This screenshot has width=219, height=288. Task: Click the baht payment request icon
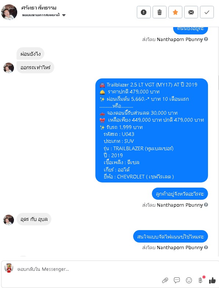coord(200,280)
